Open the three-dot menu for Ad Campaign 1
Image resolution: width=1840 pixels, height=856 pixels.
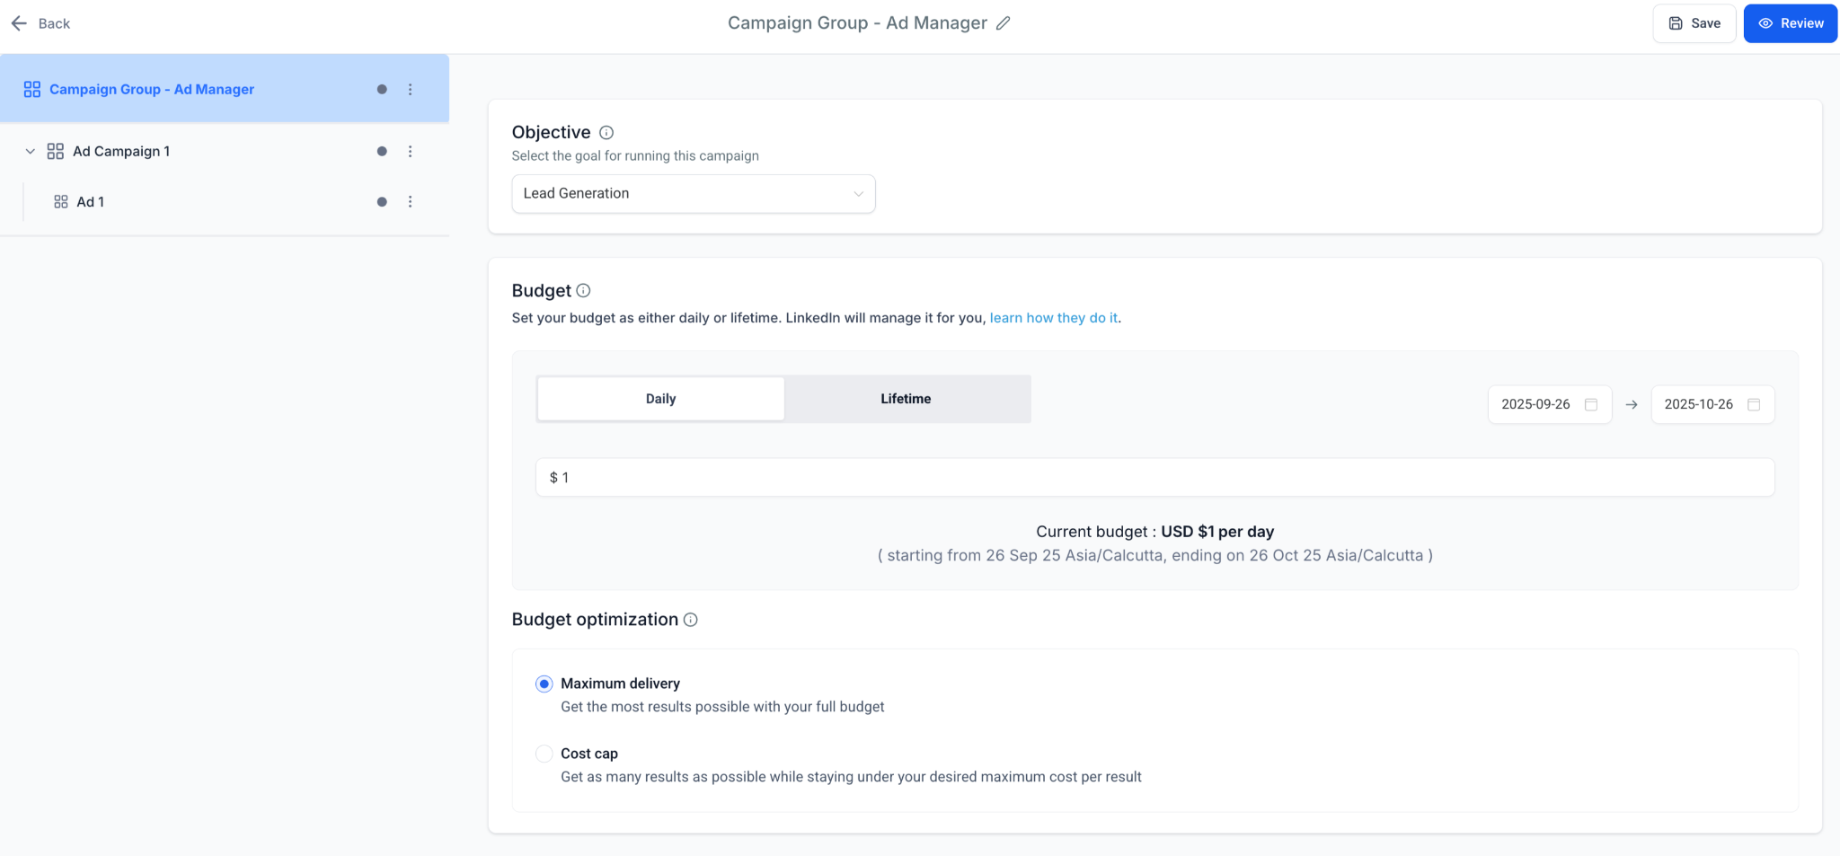[410, 152]
